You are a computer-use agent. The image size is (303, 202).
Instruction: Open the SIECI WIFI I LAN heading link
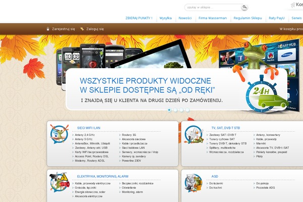coord(88,128)
